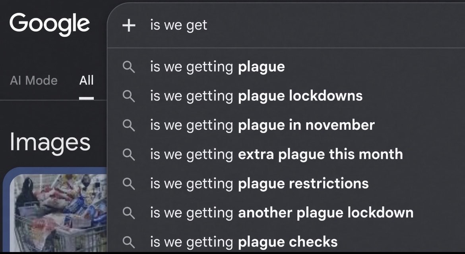Select 'is we getting another plague lockdown'
This screenshot has height=254, width=465.
click(286, 213)
